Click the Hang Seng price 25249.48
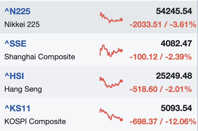The width and height of the screenshot is (198, 131). pyautogui.click(x=174, y=76)
